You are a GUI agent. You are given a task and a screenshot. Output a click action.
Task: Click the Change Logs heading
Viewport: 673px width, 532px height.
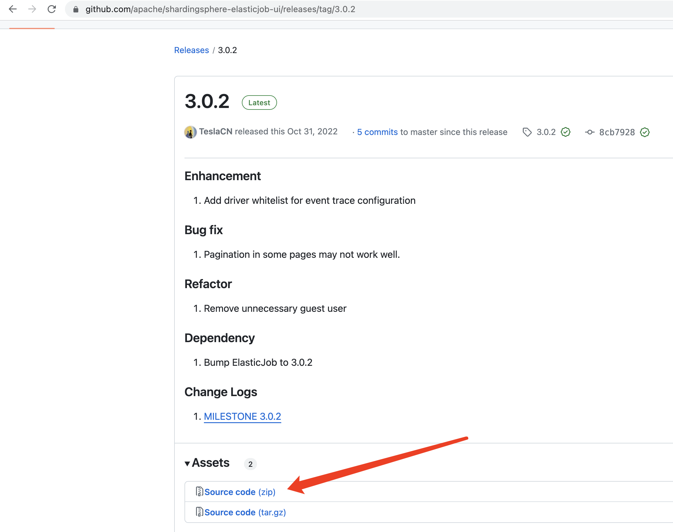point(221,392)
